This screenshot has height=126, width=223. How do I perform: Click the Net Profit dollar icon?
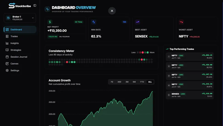[x=50, y=22]
